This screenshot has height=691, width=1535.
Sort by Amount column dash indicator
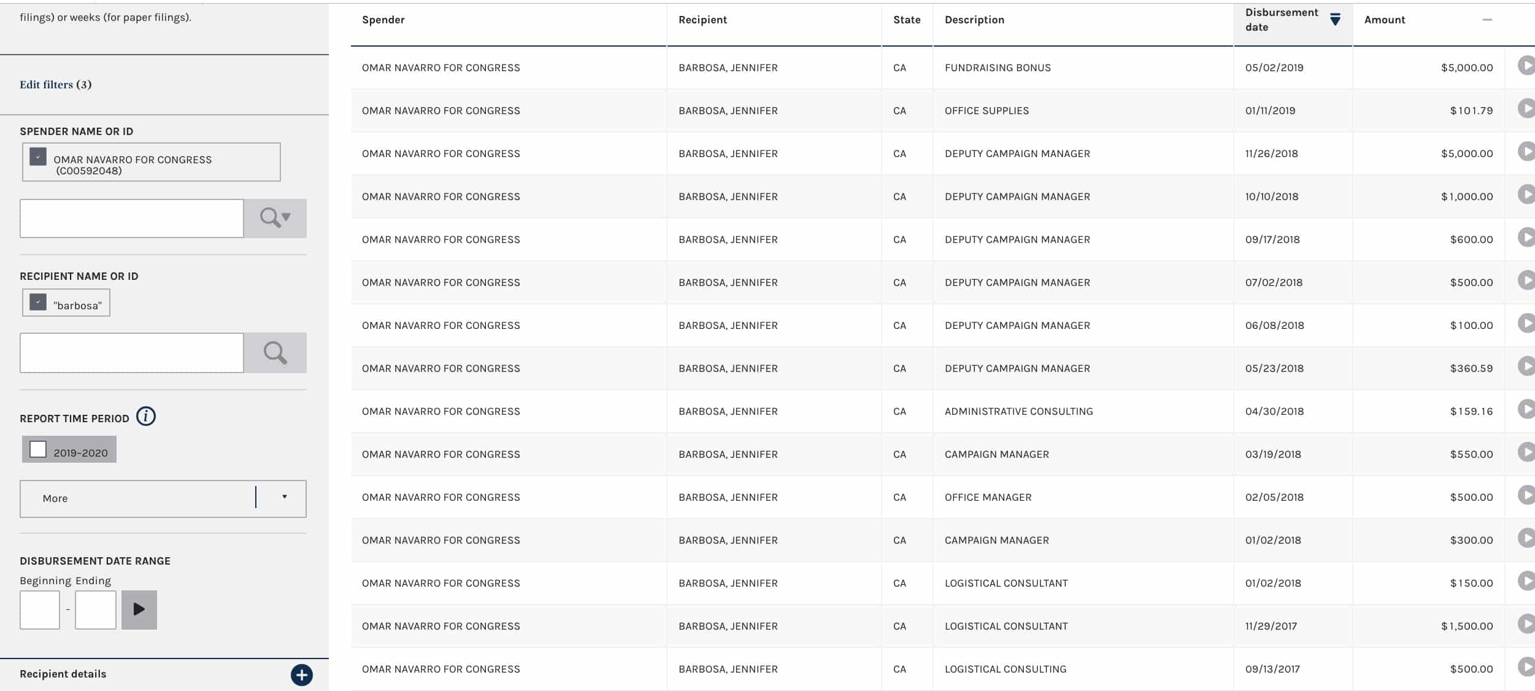click(1487, 20)
